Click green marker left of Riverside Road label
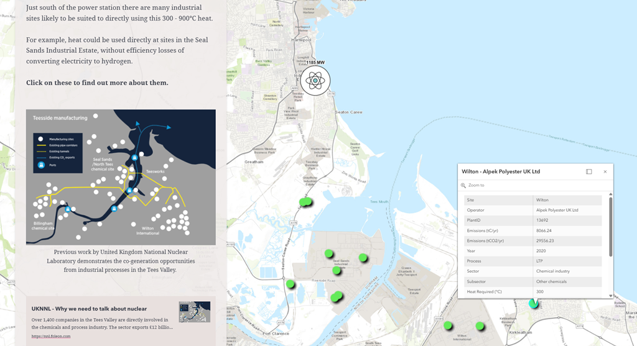This screenshot has width=637, height=346. click(x=290, y=285)
